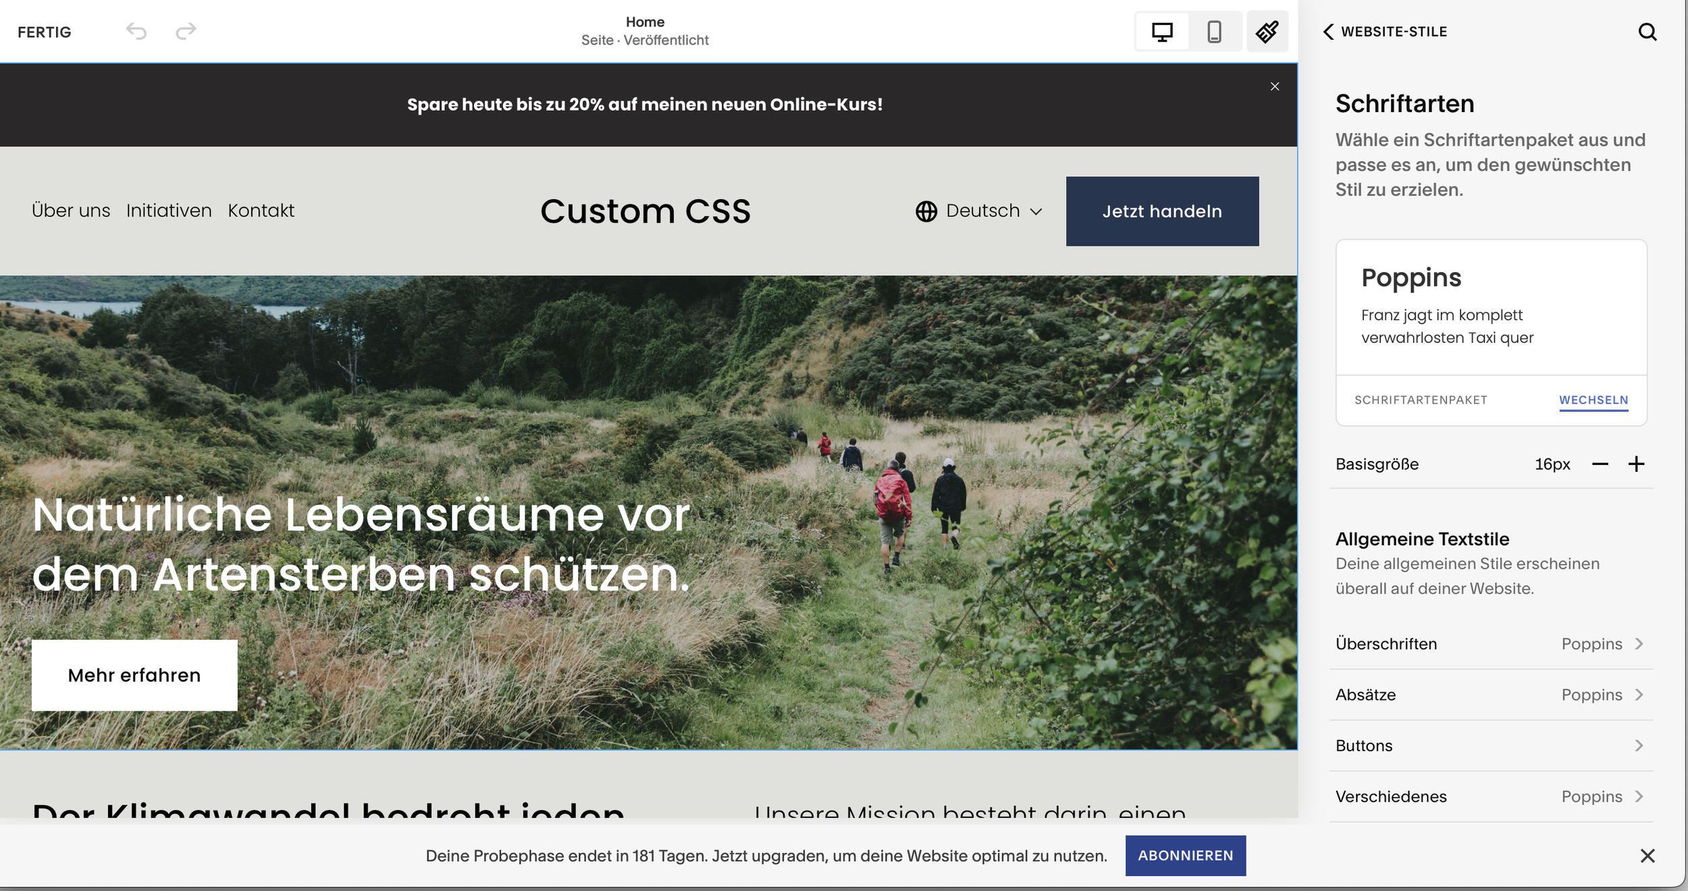Screen dimensions: 1688x891
Task: Open the Deutsch language dropdown
Action: point(979,211)
